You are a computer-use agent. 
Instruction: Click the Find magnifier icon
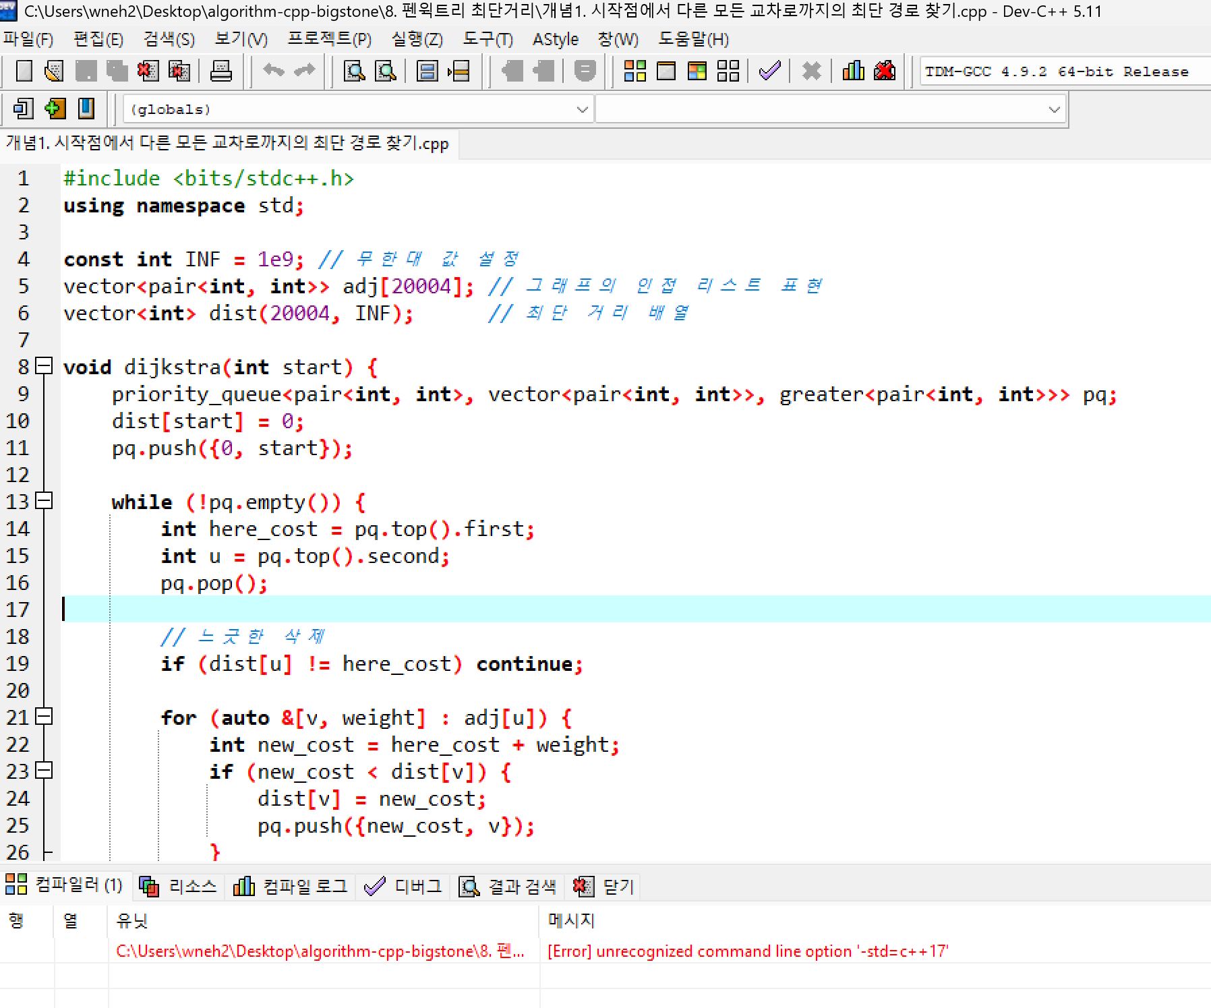[x=354, y=71]
